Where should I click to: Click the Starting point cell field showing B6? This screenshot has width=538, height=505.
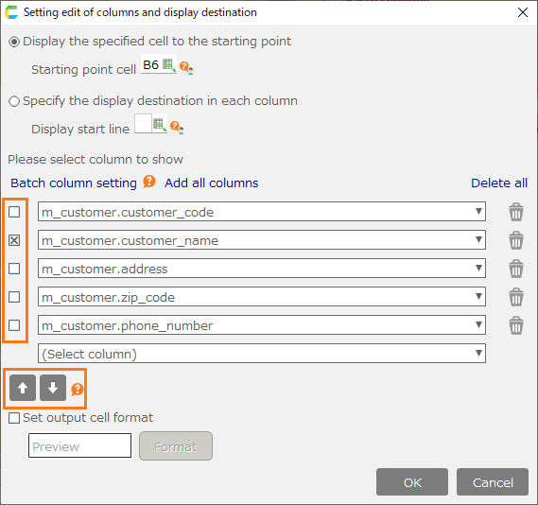tap(151, 64)
